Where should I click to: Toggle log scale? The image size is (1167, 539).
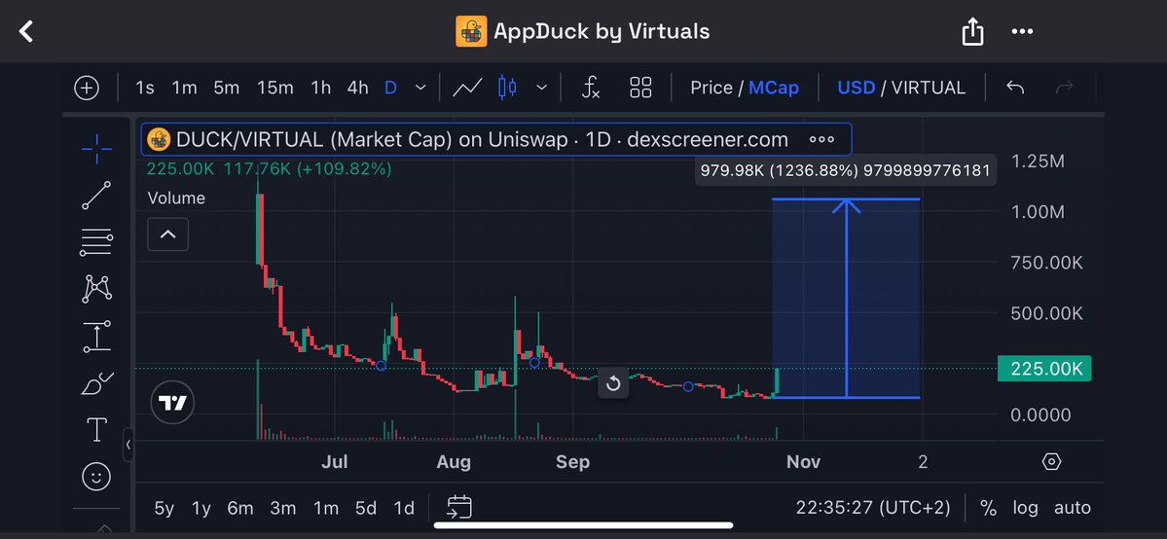tap(1025, 509)
